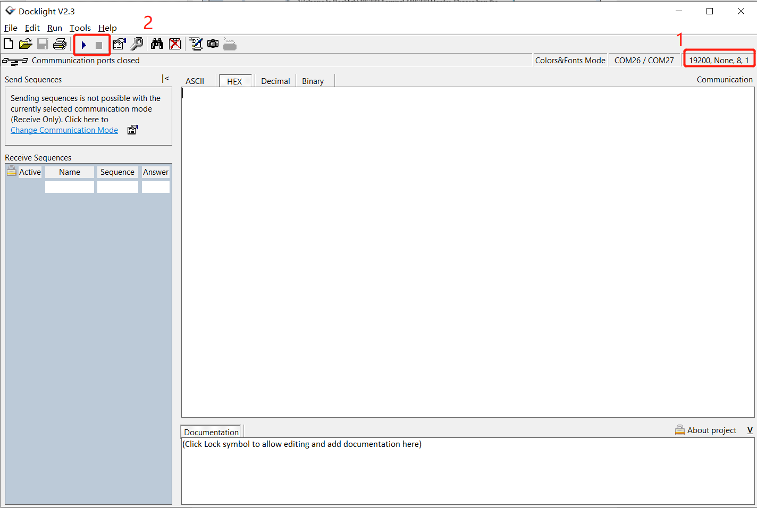Click the empty Sequence cell in Receive Sequences
Screen dimensions: 757x508
click(117, 187)
